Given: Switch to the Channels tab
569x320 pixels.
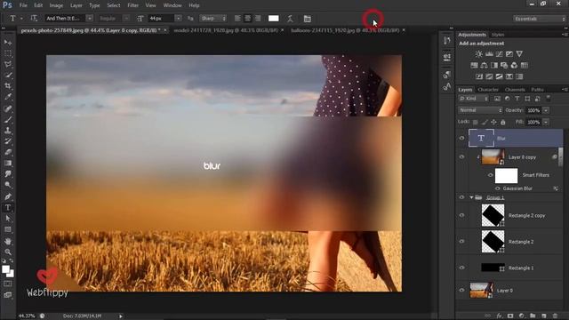Looking at the screenshot, I should [515, 90].
